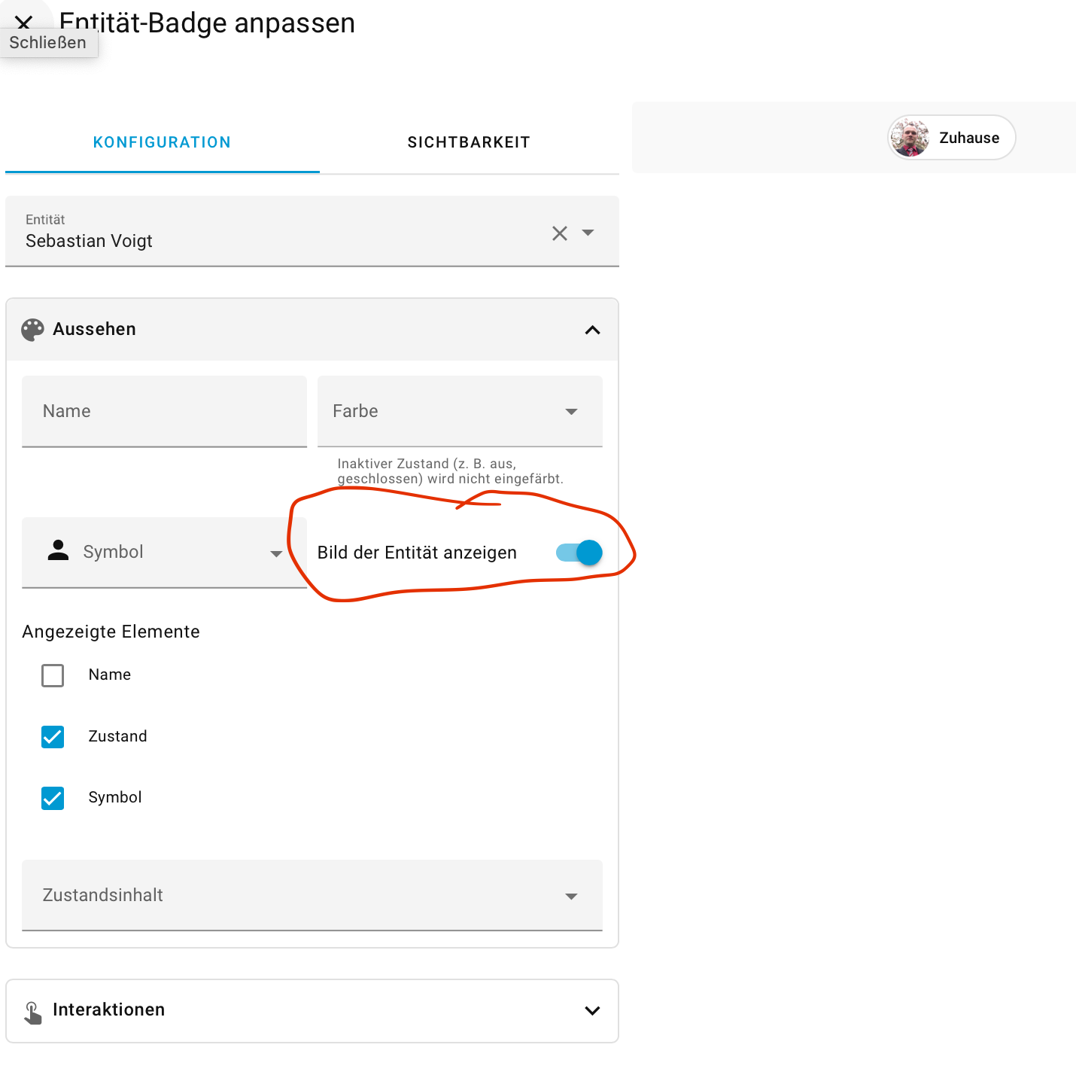Collapse the Aussehen section chevron
This screenshot has width=1076, height=1075.
click(x=593, y=330)
